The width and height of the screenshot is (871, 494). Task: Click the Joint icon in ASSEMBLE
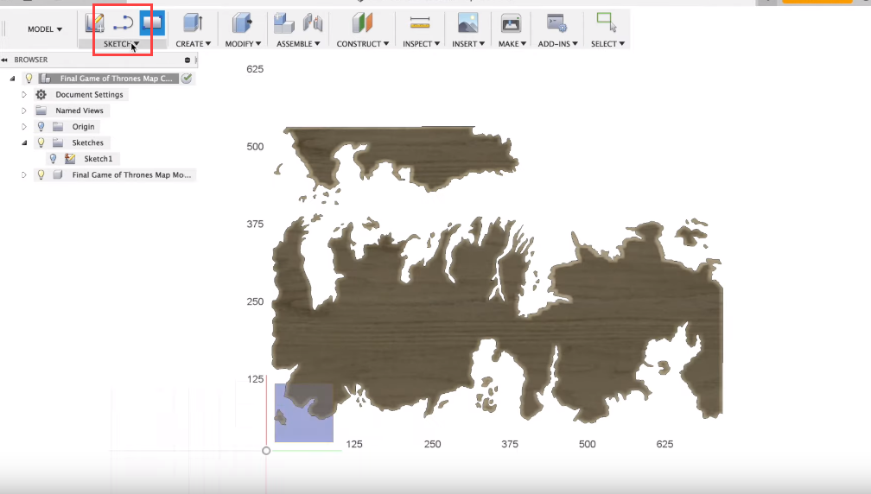pyautogui.click(x=313, y=22)
